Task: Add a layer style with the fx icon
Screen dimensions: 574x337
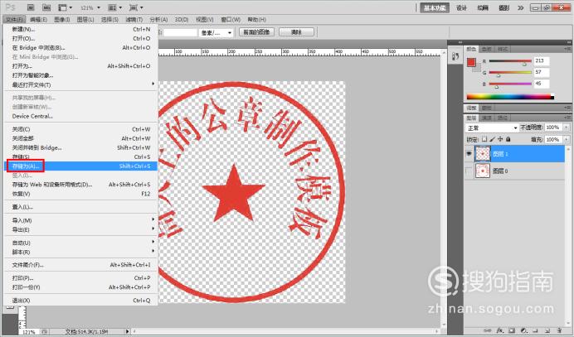Action: pos(500,330)
